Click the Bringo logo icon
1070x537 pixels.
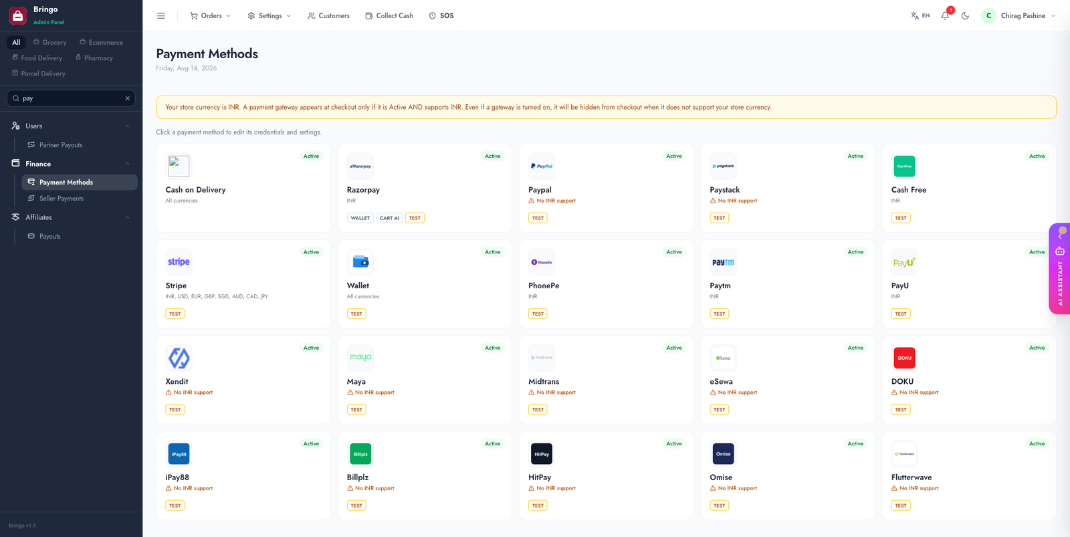click(17, 15)
